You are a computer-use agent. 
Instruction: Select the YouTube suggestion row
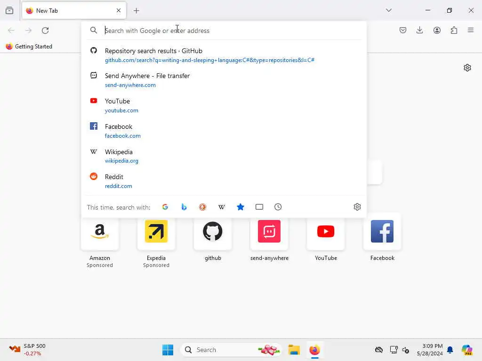[x=224, y=105]
